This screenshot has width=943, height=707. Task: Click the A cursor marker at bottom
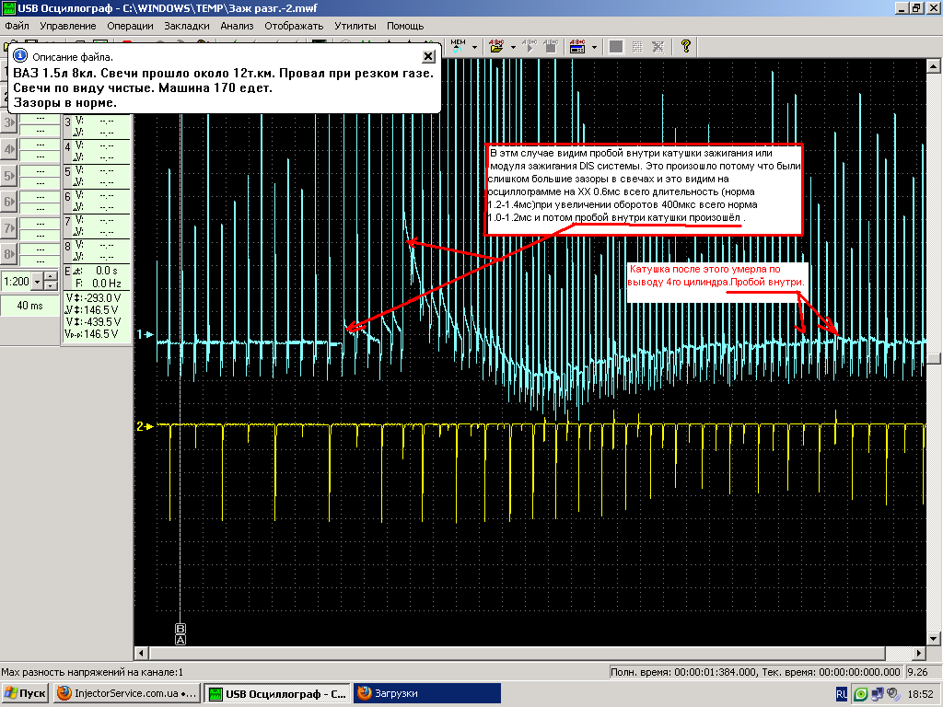[180, 640]
